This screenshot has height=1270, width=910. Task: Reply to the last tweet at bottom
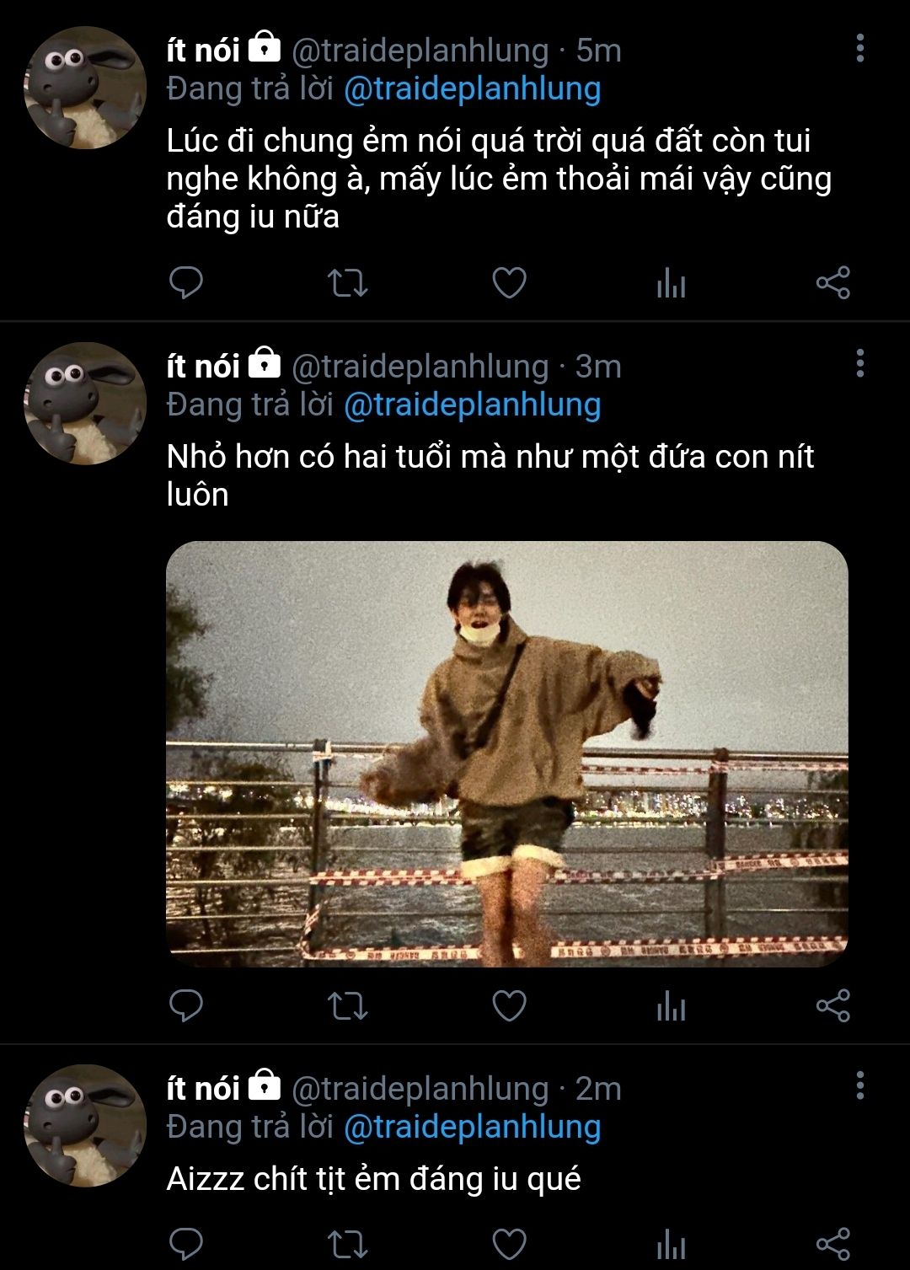[x=186, y=1244]
